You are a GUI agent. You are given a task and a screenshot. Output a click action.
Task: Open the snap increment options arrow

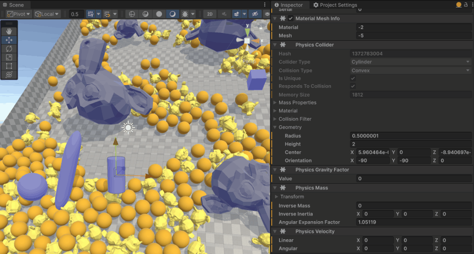click(115, 14)
